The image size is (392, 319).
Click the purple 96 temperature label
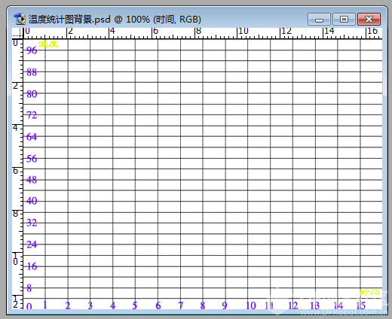tap(32, 50)
